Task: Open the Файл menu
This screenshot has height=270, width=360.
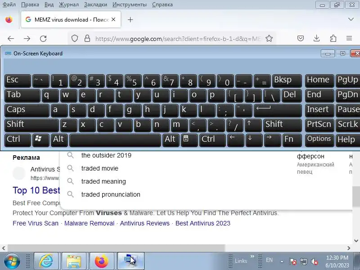Action: pos(9,4)
